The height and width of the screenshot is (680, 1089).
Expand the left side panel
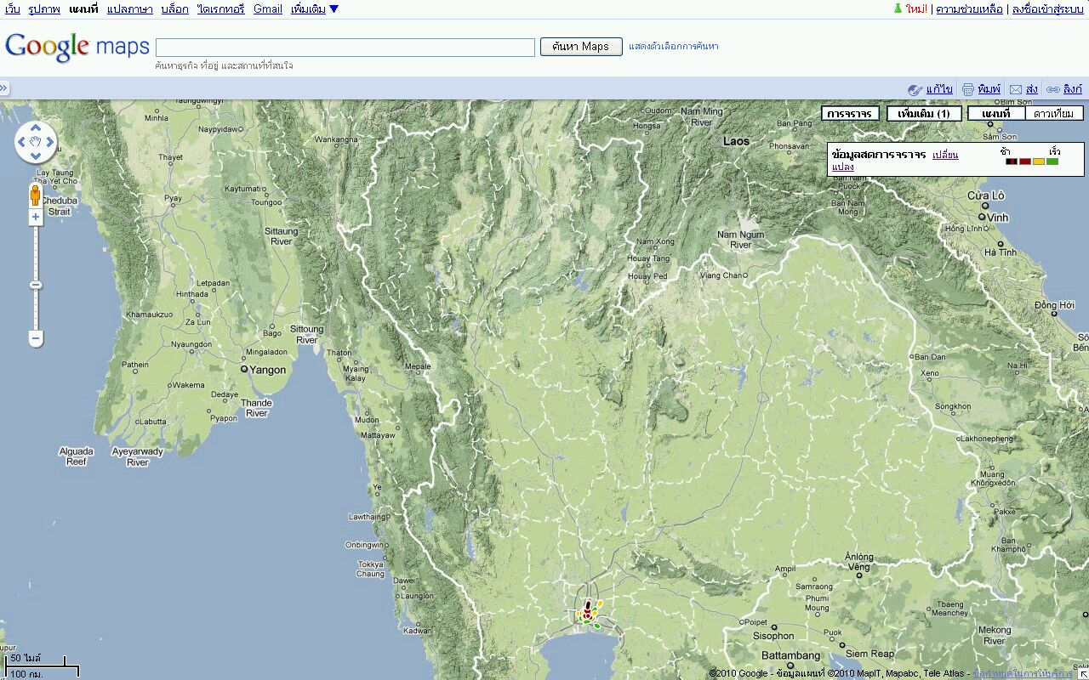pyautogui.click(x=4, y=88)
